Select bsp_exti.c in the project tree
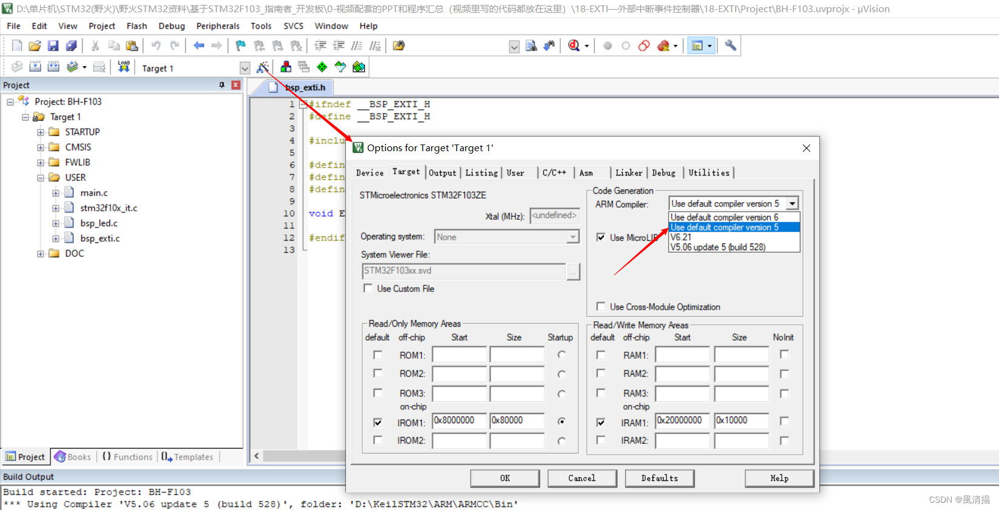 tap(100, 239)
